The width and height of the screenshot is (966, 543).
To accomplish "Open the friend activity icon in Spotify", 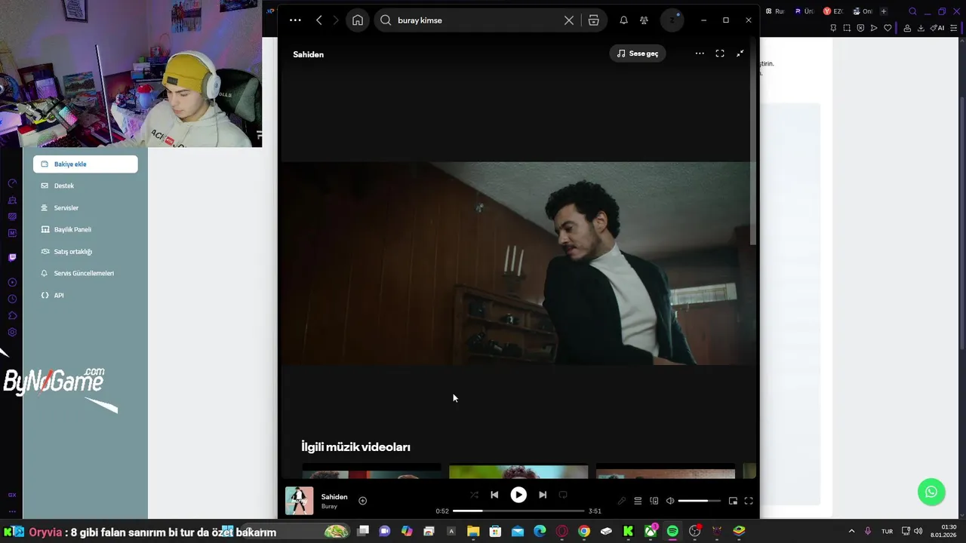I will coord(644,20).
